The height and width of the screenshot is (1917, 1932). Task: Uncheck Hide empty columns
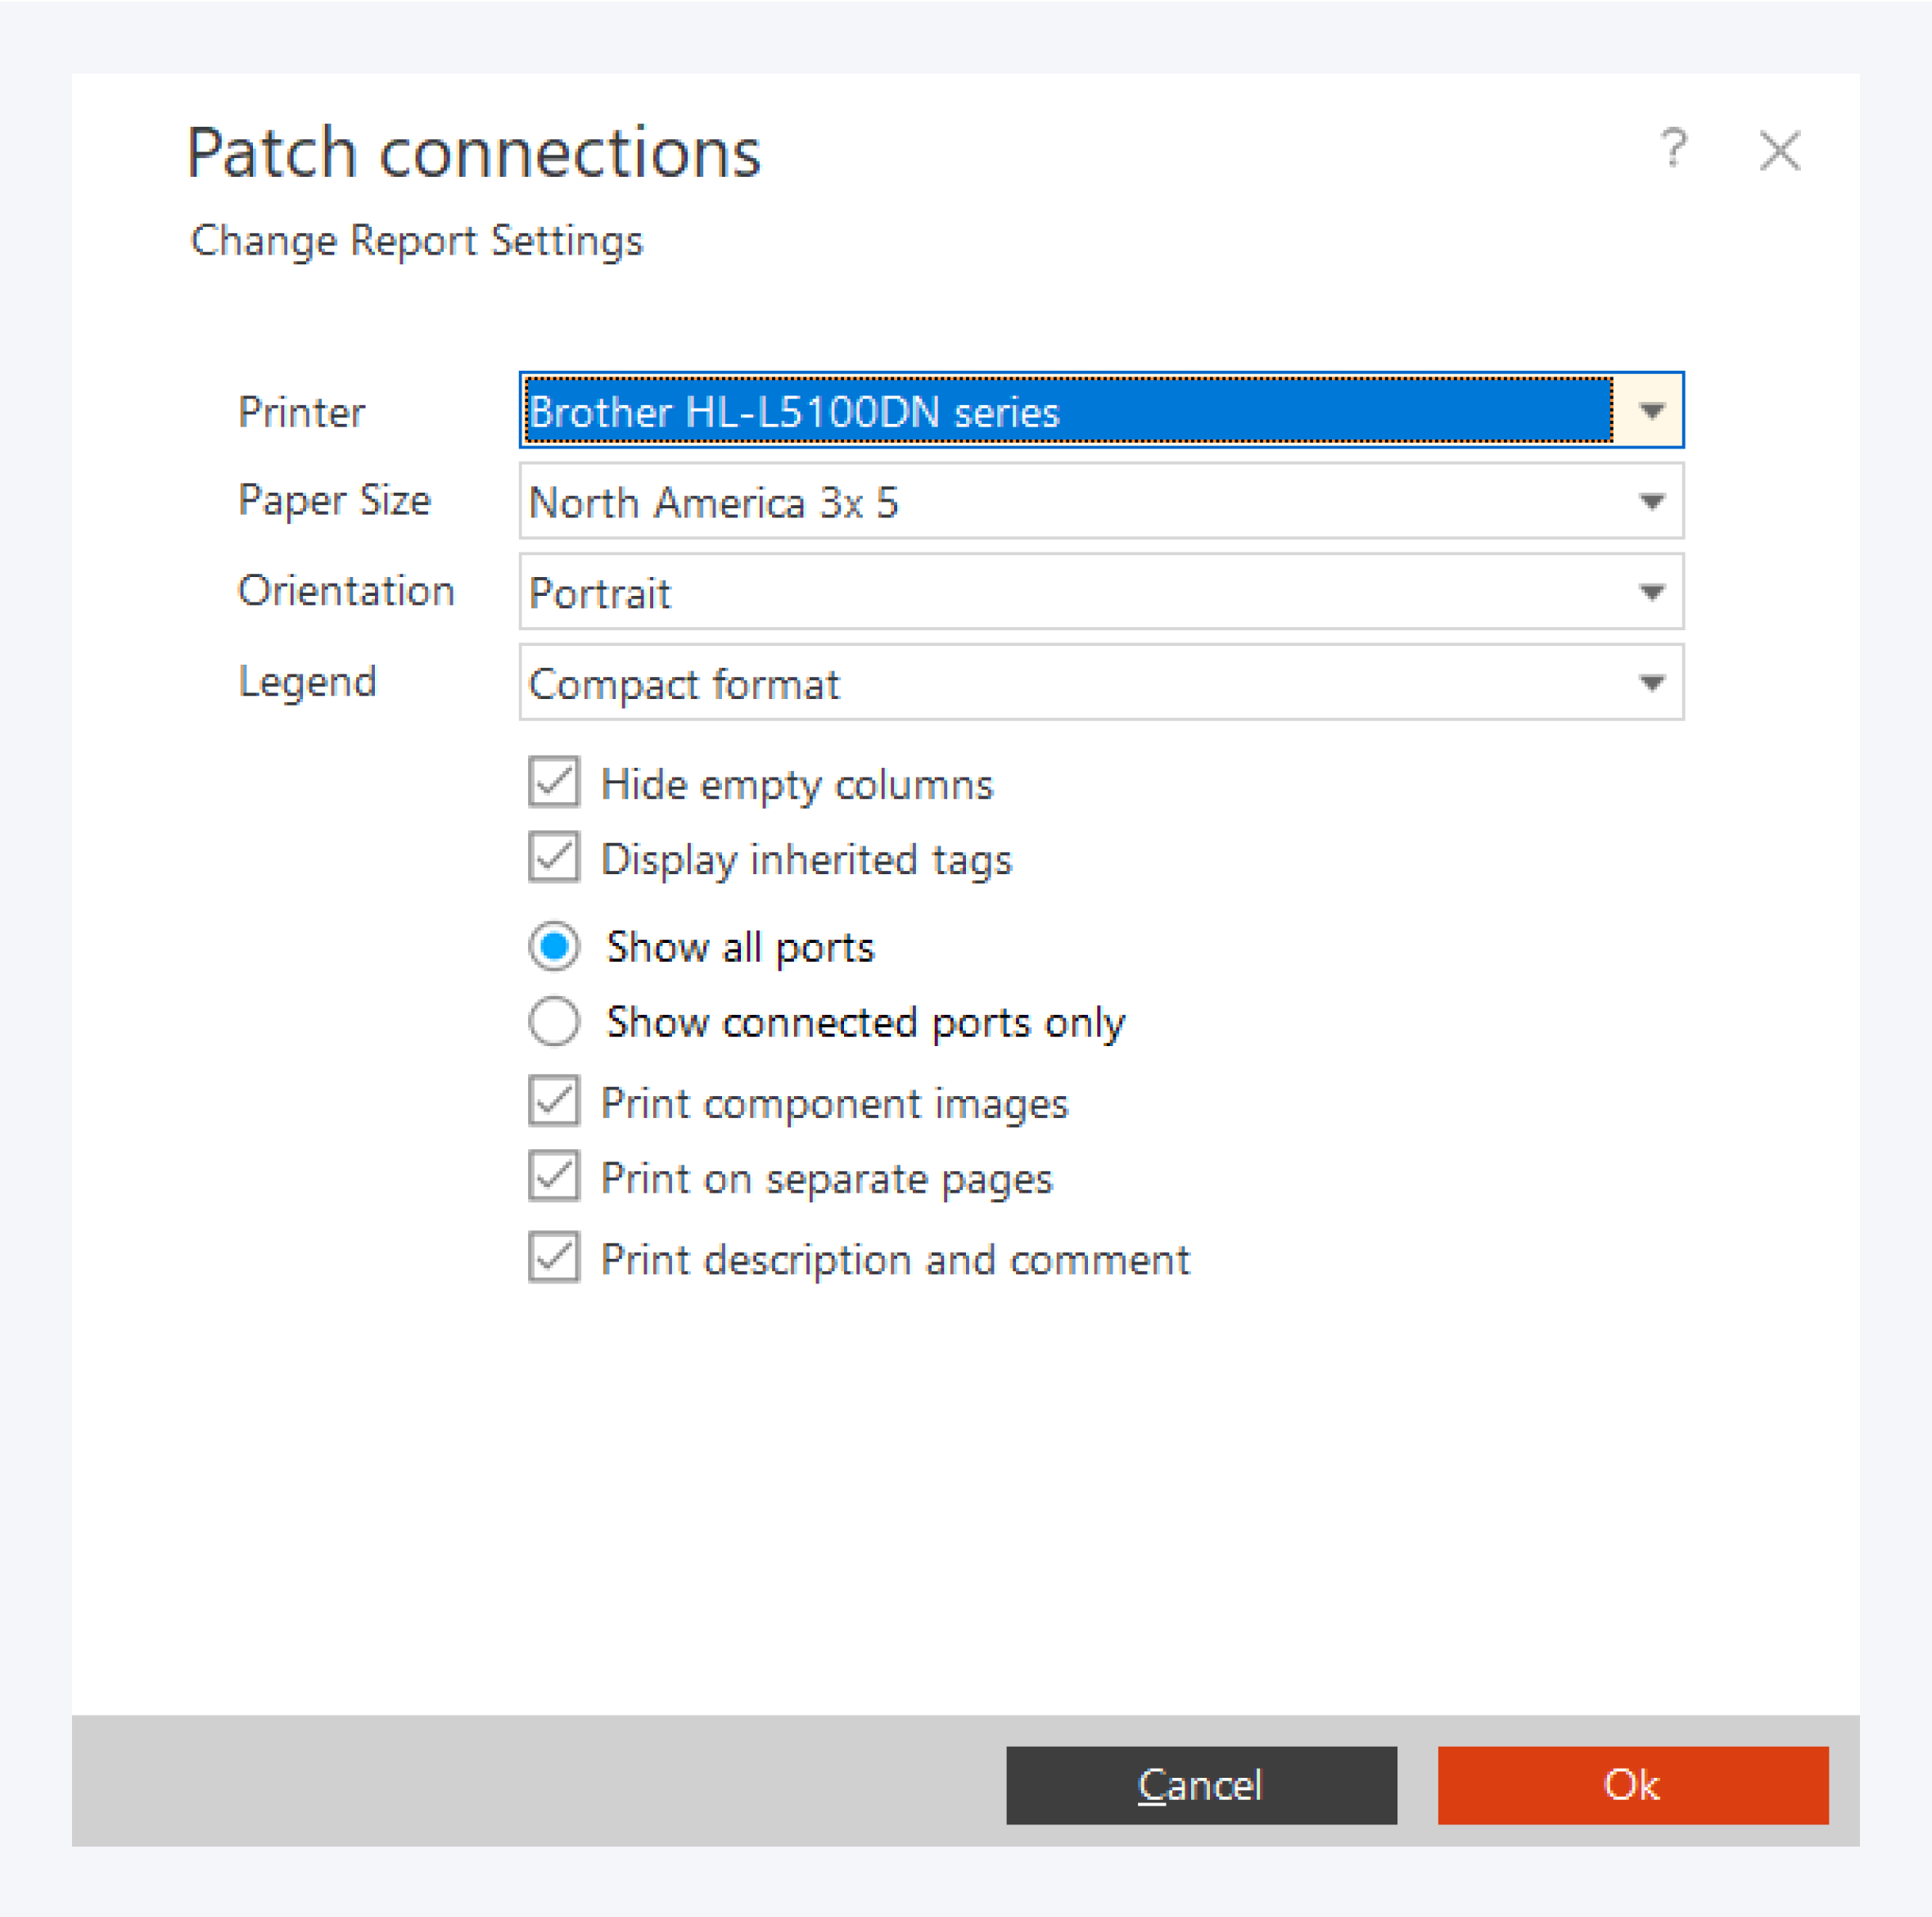[x=554, y=782]
